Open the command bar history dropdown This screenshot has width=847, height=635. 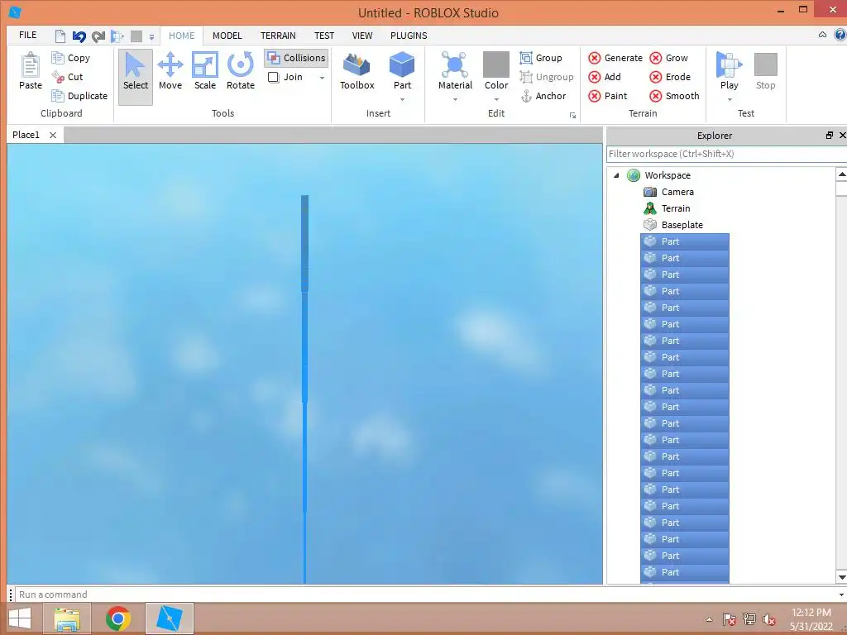(x=841, y=594)
